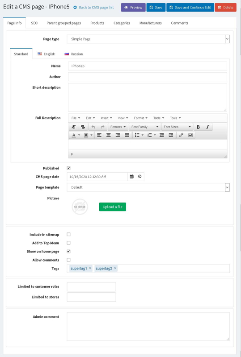
Task: Insert an image into the description
Action: (x=190, y=135)
